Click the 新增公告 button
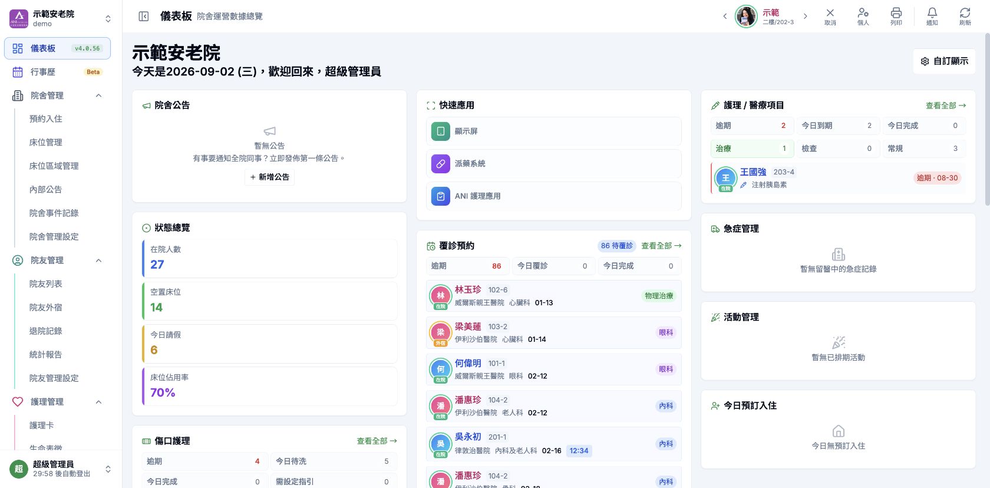This screenshot has height=488, width=990. [x=269, y=177]
